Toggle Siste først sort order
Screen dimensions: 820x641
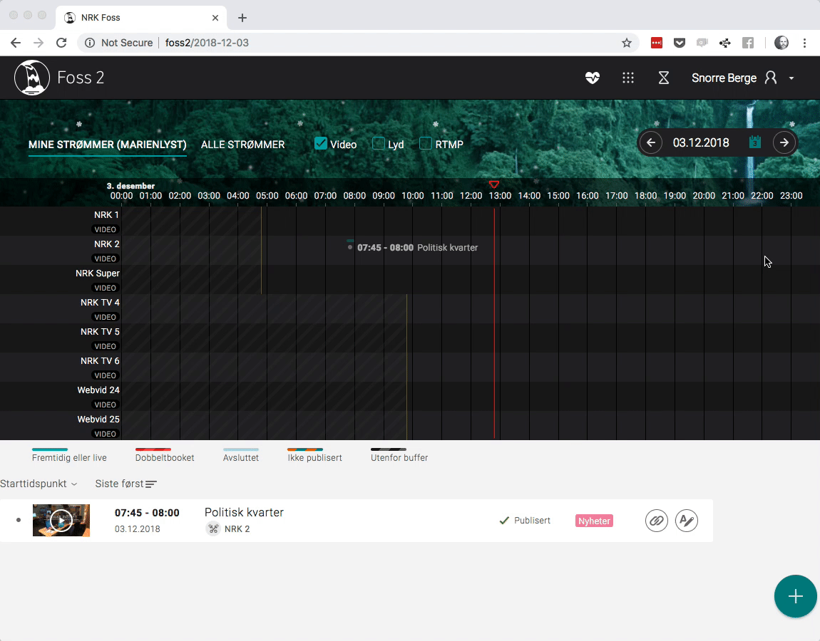tap(125, 484)
